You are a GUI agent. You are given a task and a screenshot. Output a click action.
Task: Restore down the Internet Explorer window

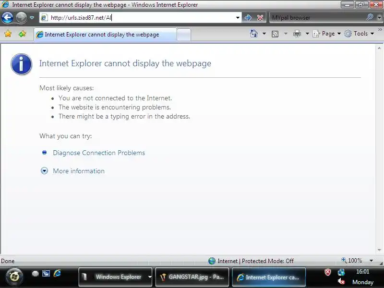tap(362, 4)
